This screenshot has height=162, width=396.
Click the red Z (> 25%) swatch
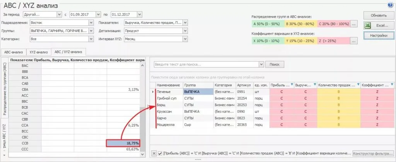pos(334,41)
